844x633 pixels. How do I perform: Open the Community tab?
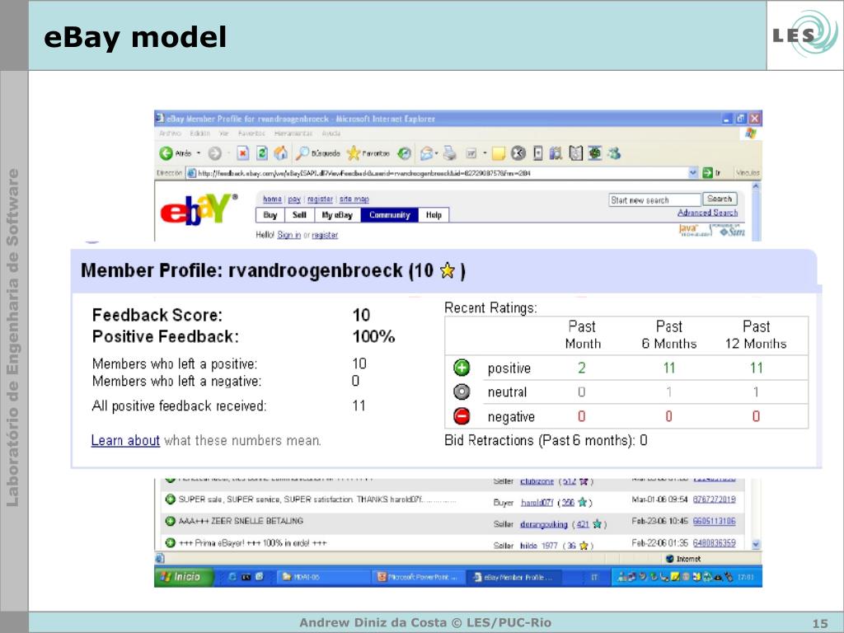[x=390, y=215]
